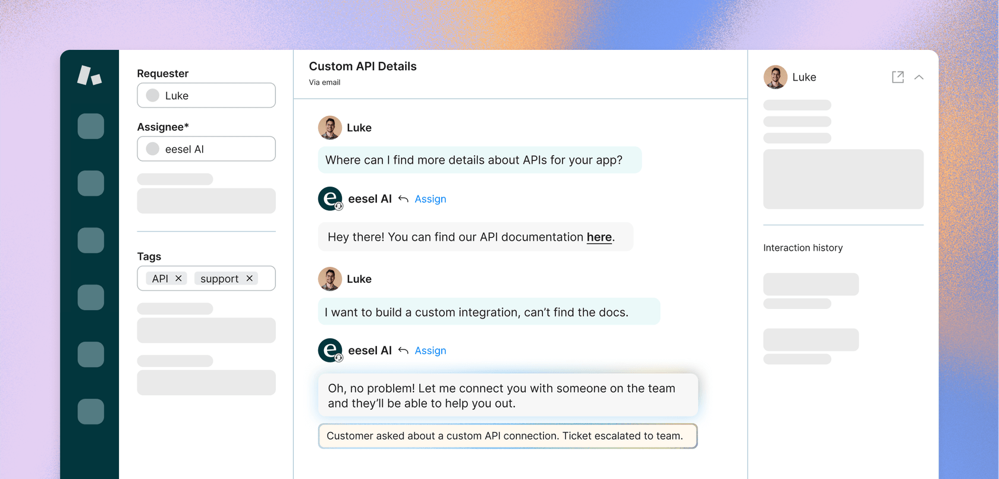Select the bottom square sidebar navigation item
The image size is (999, 479).
(90, 411)
